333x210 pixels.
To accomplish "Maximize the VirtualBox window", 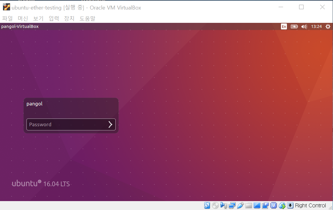I will pyautogui.click(x=301, y=7).
